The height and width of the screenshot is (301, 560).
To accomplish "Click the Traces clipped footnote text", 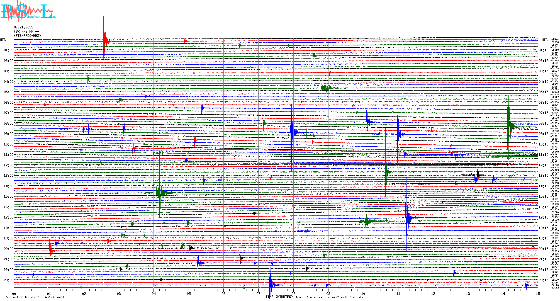I will [330, 297].
